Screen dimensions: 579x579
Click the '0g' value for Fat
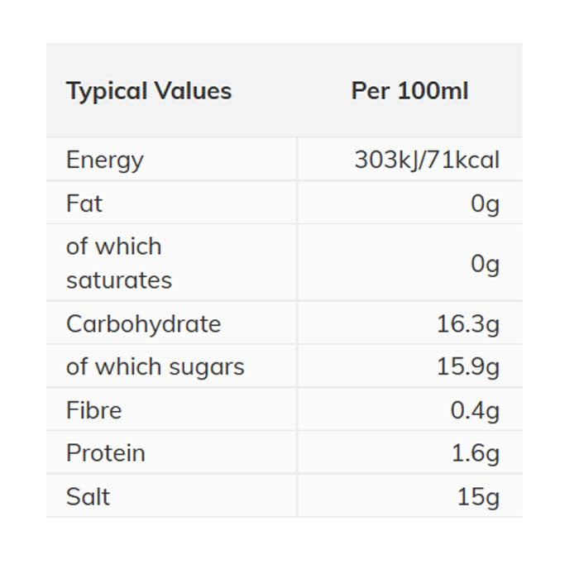486,203
